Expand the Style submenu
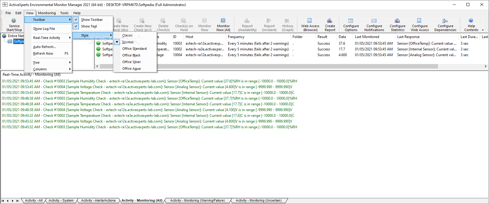The height and width of the screenshot is (204, 489). [x=93, y=35]
